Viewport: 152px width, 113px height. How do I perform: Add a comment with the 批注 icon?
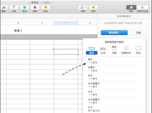pyautogui.click(x=46, y=8)
